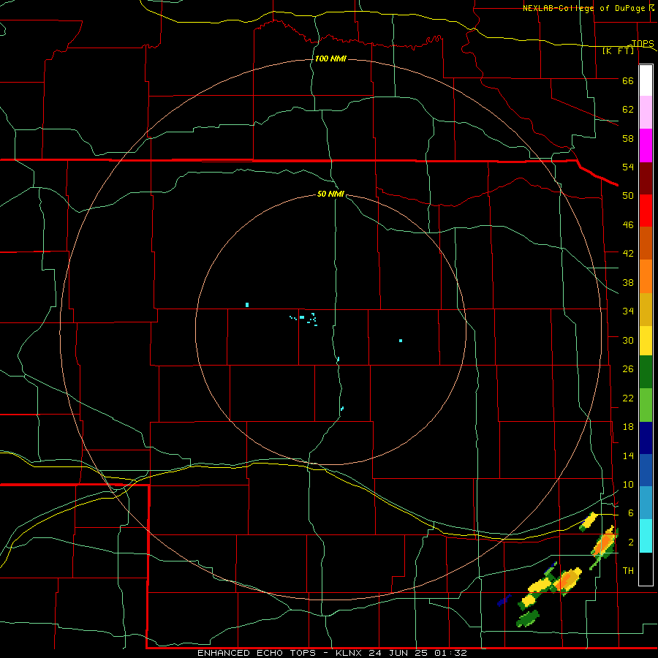The height and width of the screenshot is (658, 658).
Task: Click the small yellow echo above the orange cell
Action: point(589,521)
